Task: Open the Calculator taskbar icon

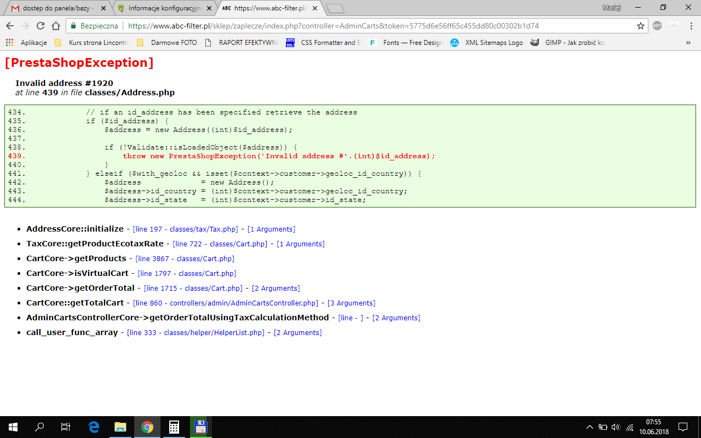Action: [174, 427]
